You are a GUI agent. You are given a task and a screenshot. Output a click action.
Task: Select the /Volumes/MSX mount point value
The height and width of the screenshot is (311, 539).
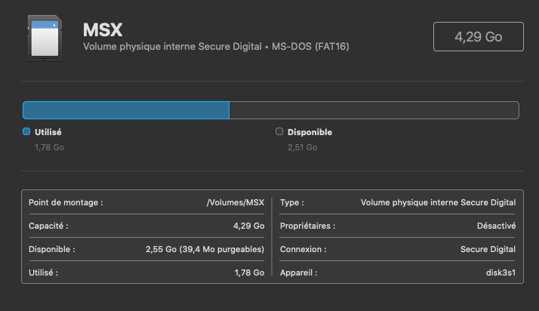pos(236,202)
